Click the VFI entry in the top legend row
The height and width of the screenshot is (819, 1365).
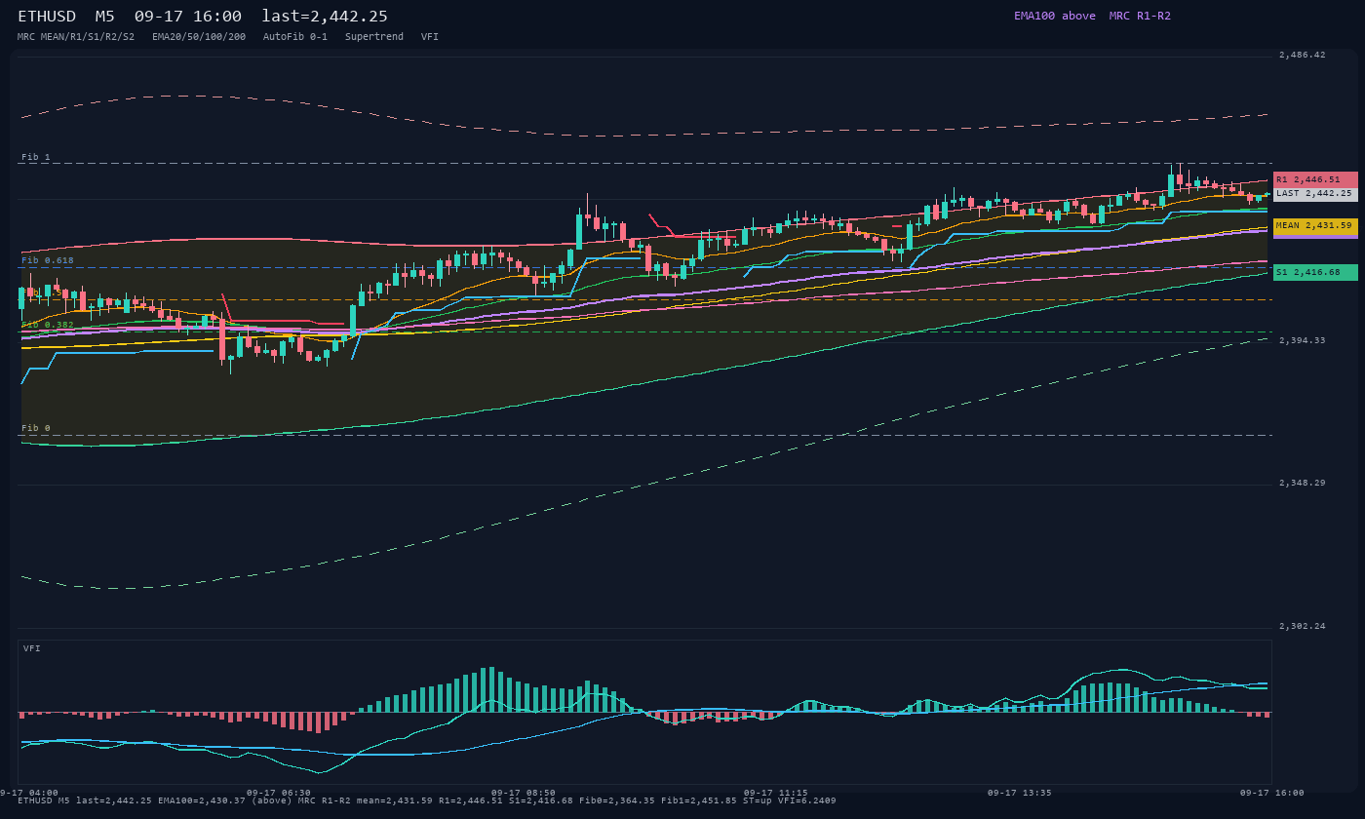(430, 36)
